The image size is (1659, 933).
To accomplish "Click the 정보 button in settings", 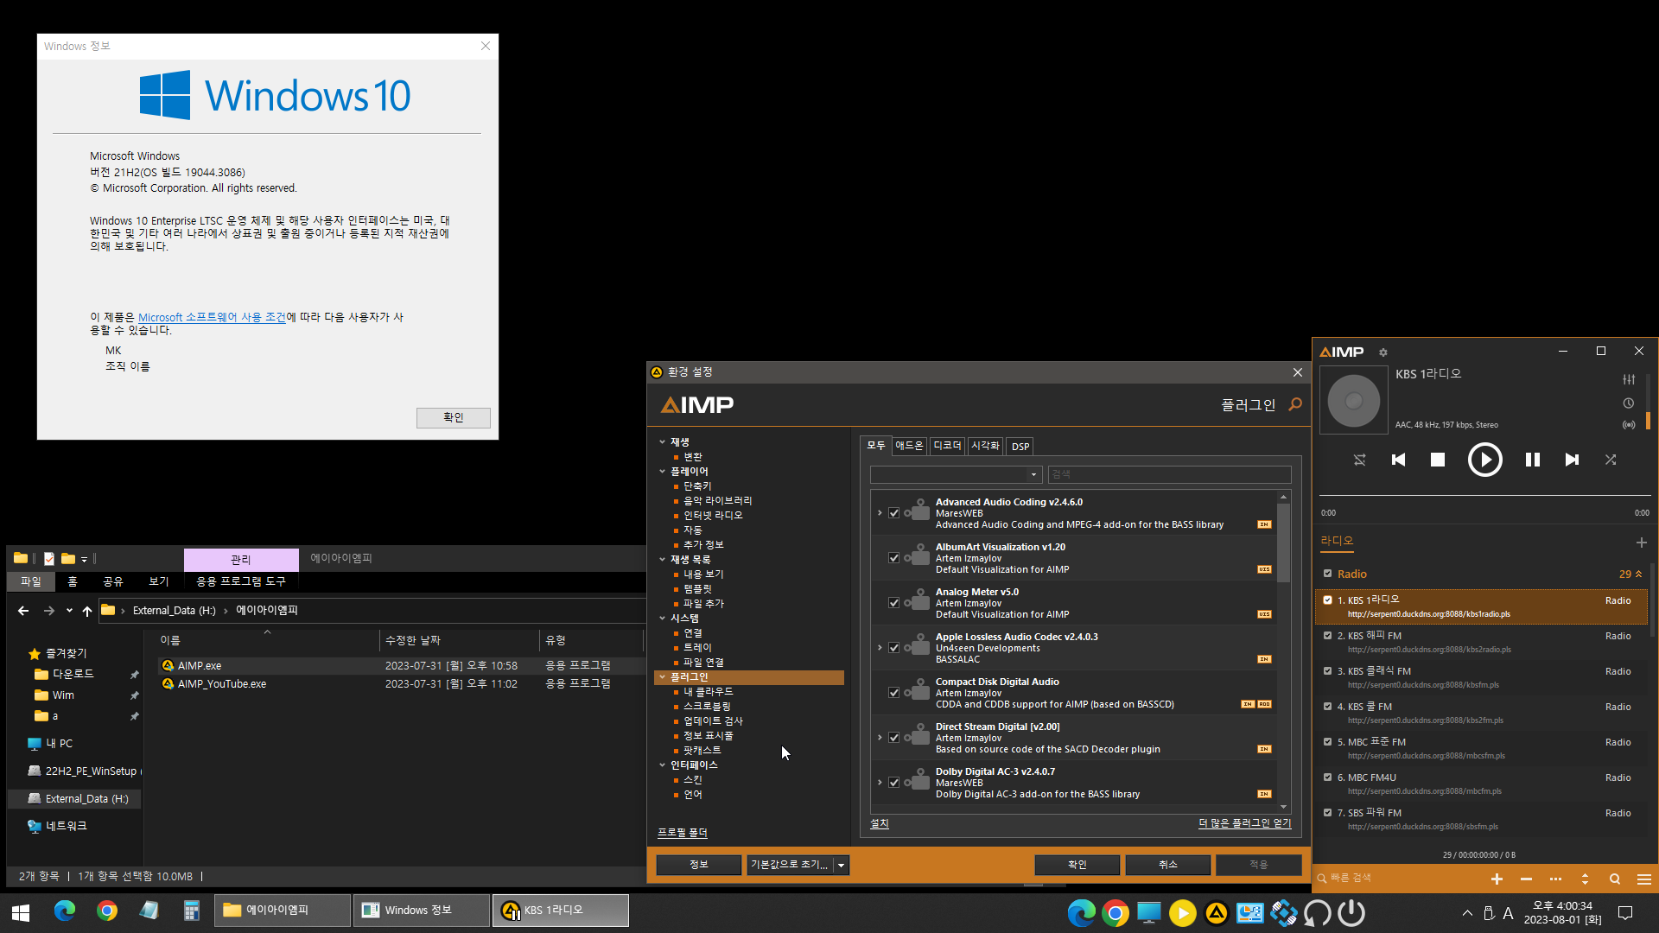I will [x=698, y=865].
